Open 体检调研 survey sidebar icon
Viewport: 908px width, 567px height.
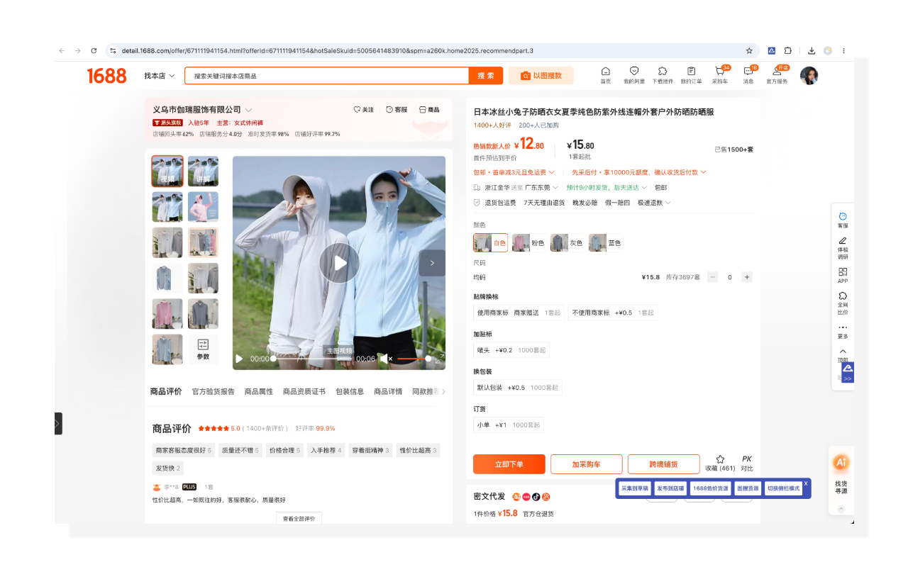(843, 247)
